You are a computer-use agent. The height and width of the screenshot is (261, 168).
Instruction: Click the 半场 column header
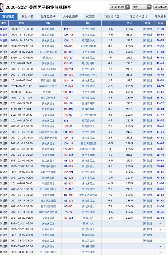coord(160,23)
